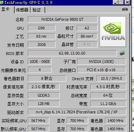Click the 带宽 label
Image resolution: width=134 pixels, height=132 pixels.
[83, 104]
